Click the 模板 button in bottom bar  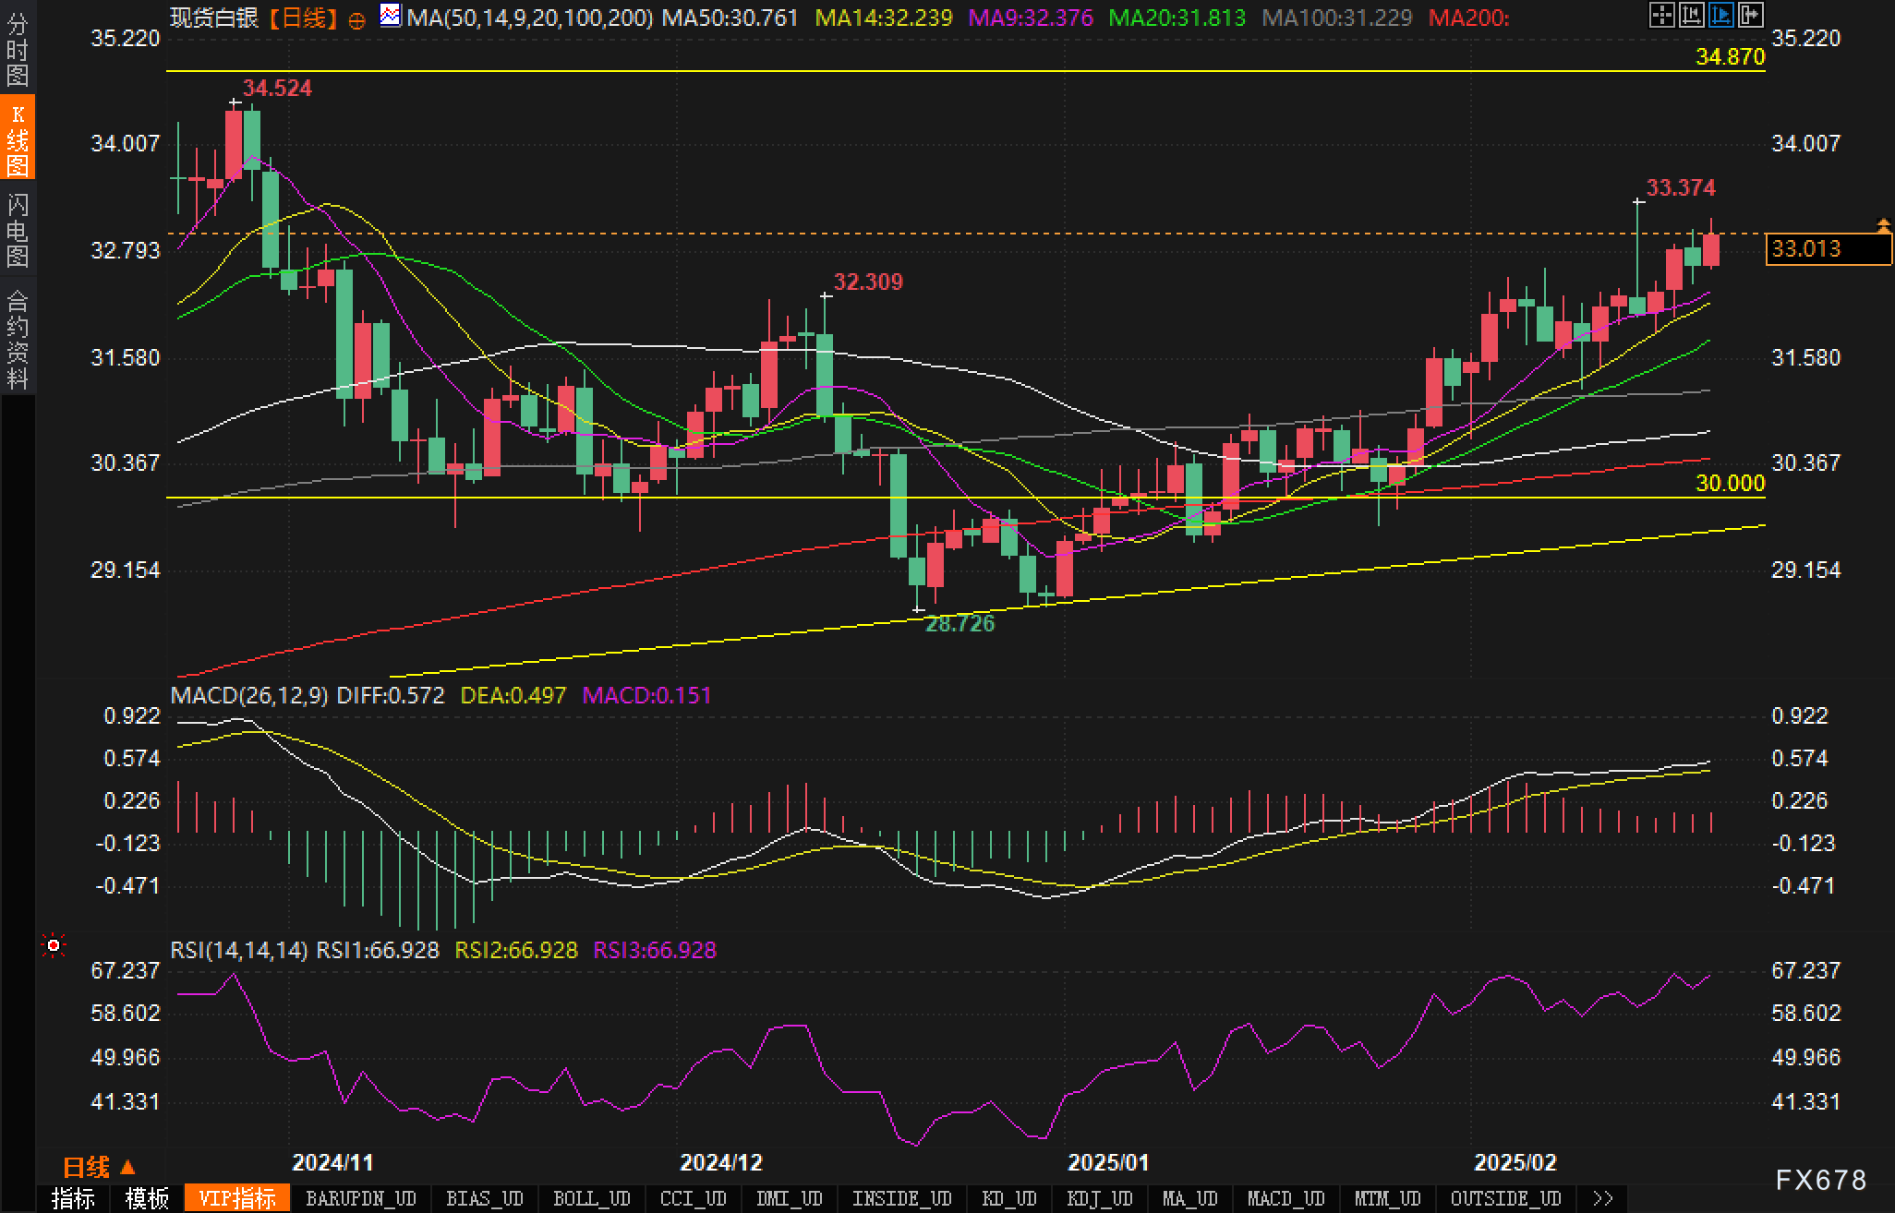pos(147,1198)
